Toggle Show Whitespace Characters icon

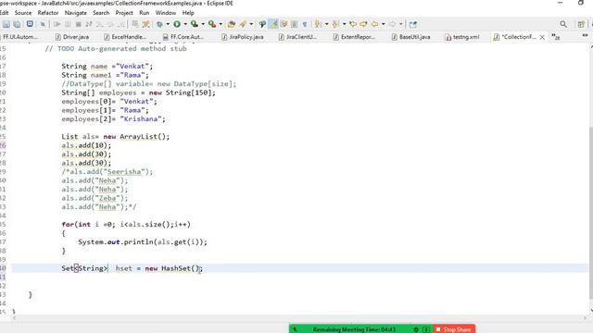(x=305, y=24)
